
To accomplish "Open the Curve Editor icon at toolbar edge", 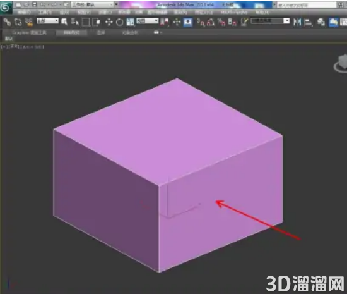I will [344, 22].
